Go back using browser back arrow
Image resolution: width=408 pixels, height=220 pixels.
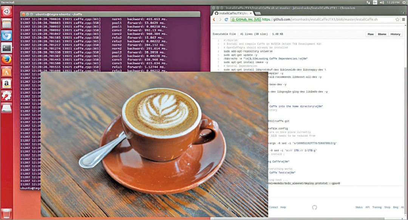pyautogui.click(x=214, y=19)
